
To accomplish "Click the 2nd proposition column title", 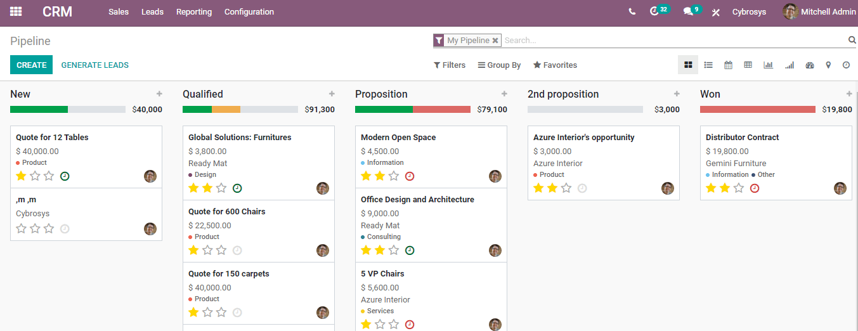I will pos(563,94).
